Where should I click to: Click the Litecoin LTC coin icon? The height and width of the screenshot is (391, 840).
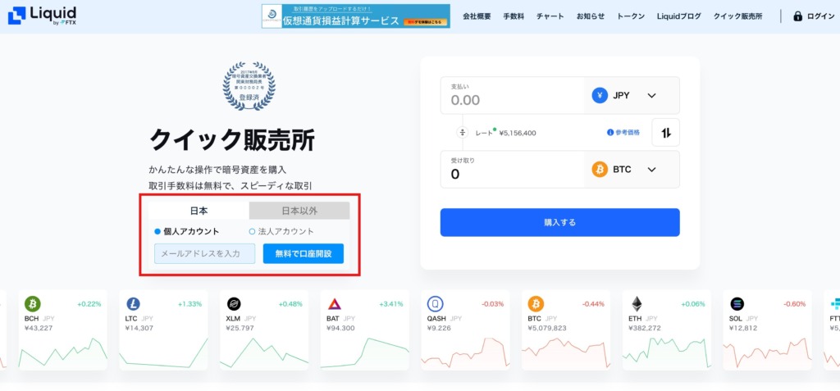(x=133, y=304)
